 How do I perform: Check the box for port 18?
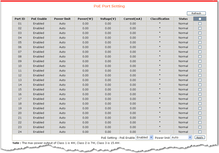tap(200, 103)
